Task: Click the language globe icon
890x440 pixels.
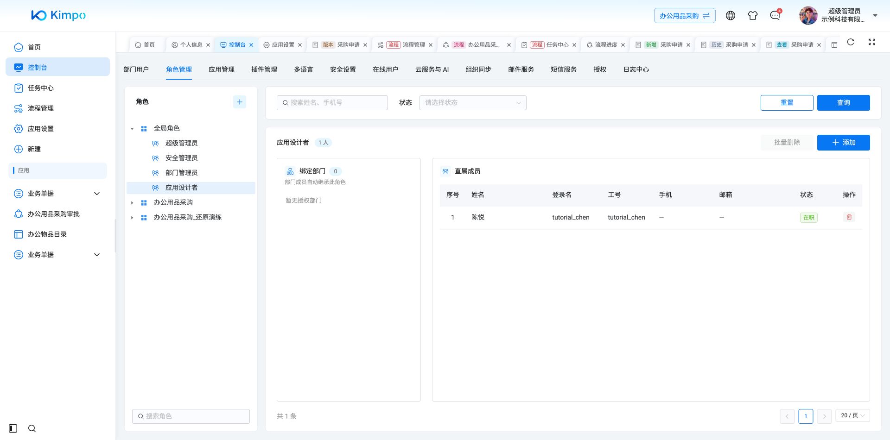Action: pyautogui.click(x=731, y=16)
